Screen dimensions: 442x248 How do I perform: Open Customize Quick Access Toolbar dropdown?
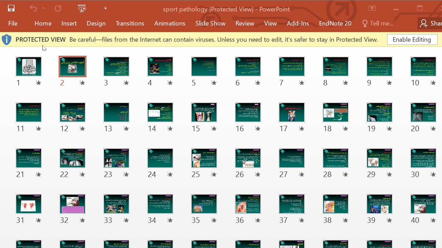click(x=105, y=8)
